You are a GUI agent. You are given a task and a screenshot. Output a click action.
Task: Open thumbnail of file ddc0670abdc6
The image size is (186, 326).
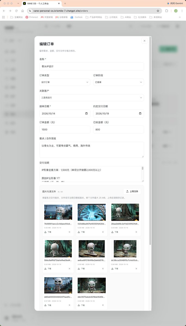pos(92,285)
